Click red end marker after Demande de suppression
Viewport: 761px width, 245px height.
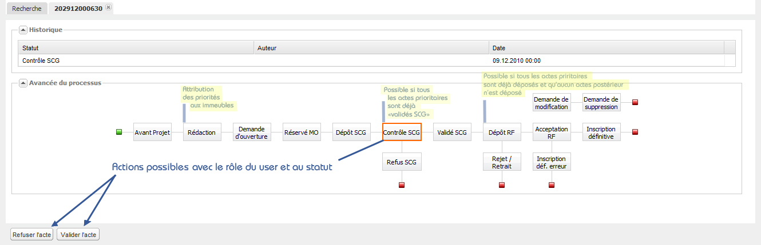[635, 102]
